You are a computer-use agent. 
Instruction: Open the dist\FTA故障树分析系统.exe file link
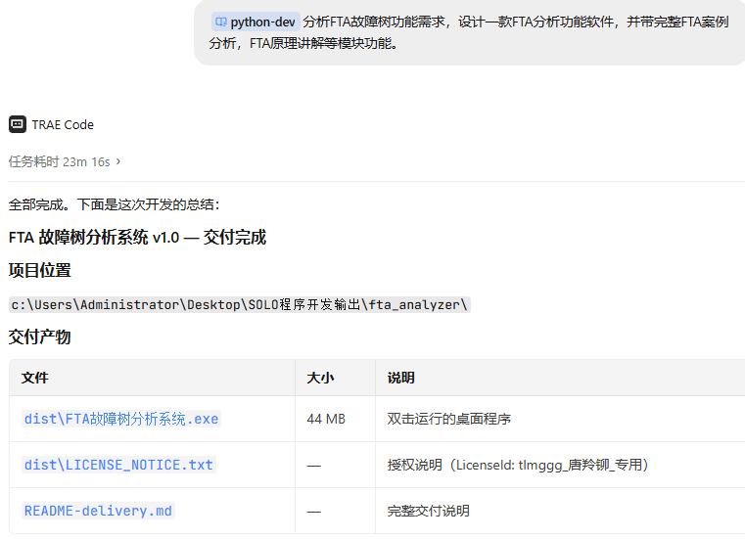121,419
